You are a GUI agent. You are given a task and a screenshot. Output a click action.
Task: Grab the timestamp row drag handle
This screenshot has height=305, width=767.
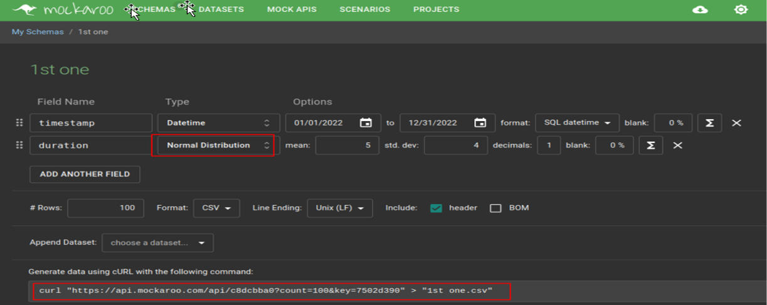point(19,123)
